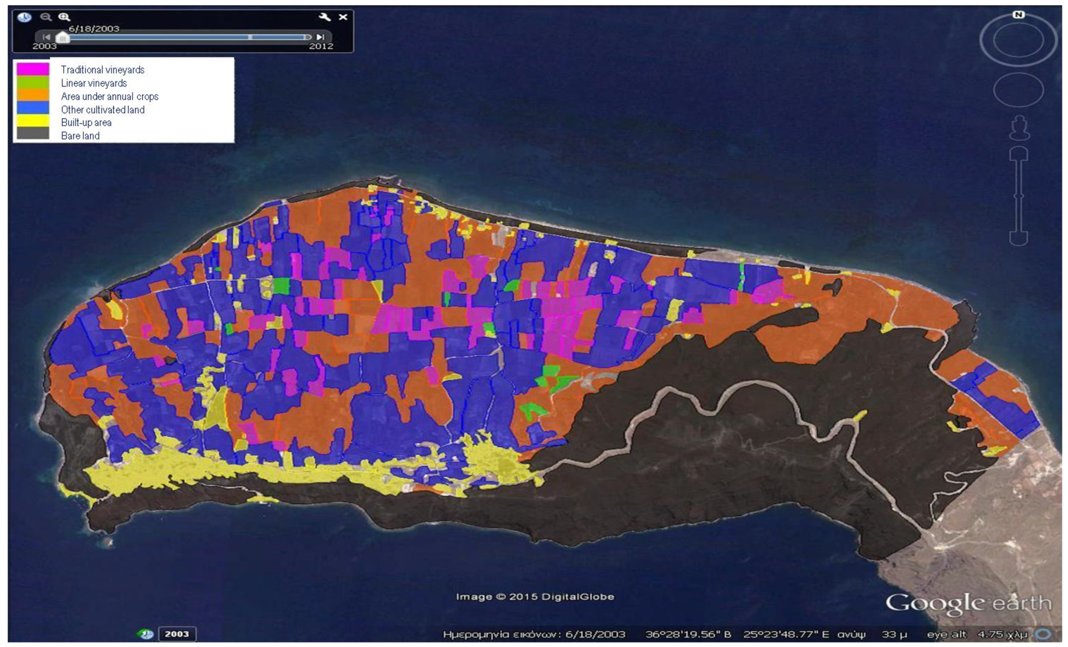The height and width of the screenshot is (647, 1068).
Task: Click the Google Earth logo
Action: click(968, 604)
